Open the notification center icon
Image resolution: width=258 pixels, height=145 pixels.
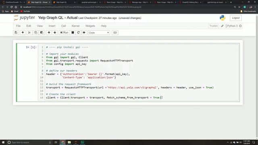tap(254, 142)
